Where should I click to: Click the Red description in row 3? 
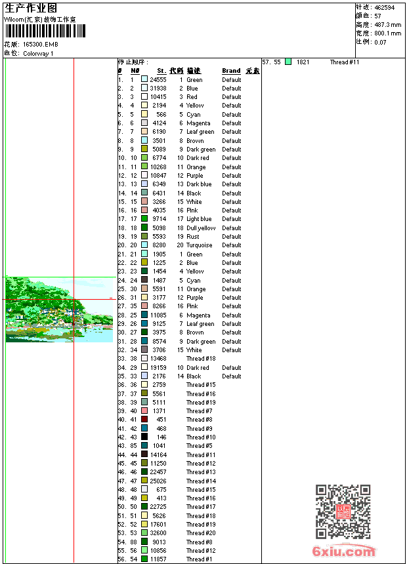point(192,97)
